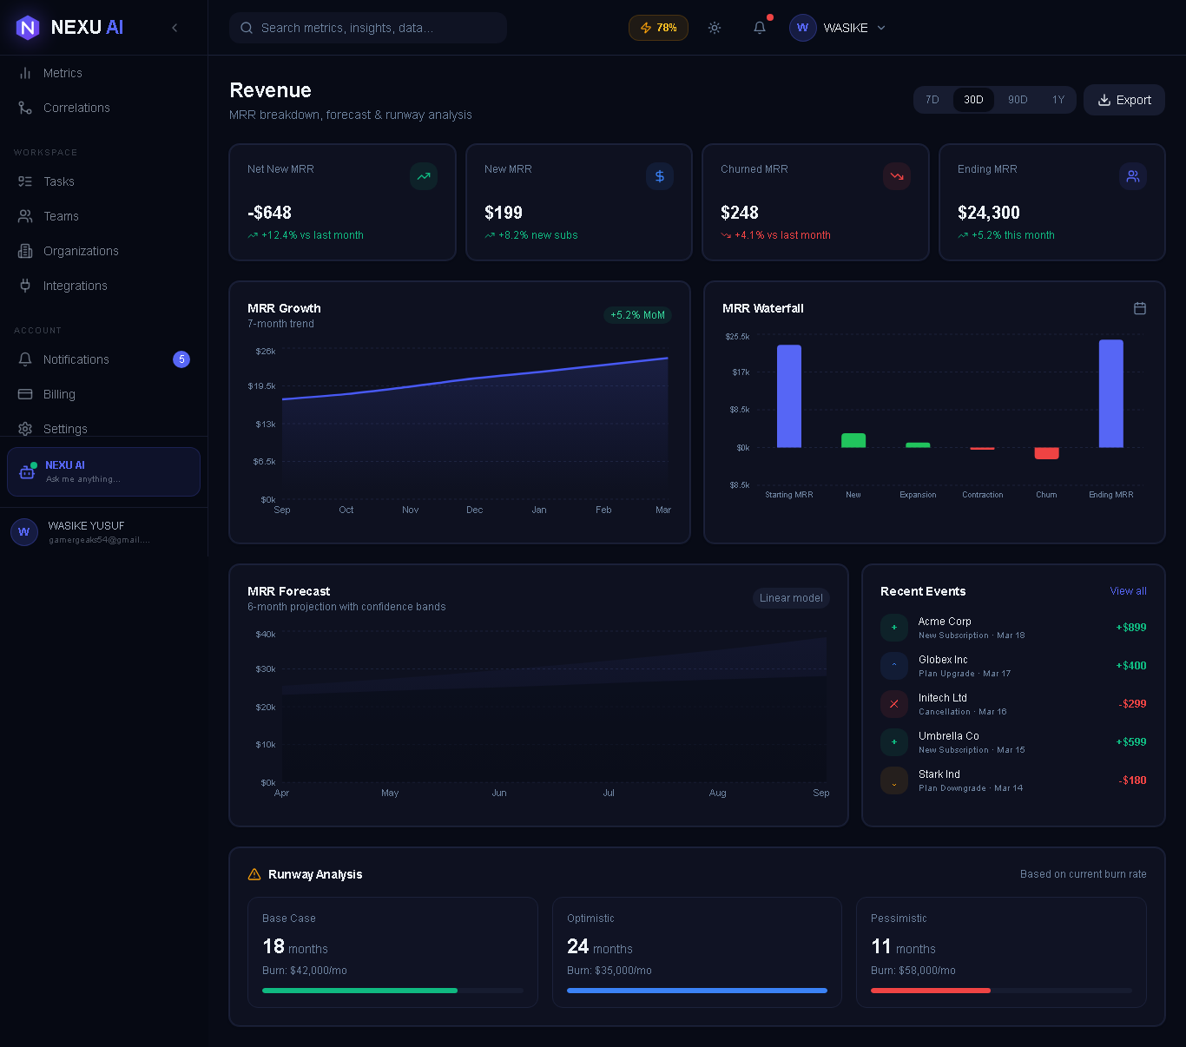This screenshot has width=1186, height=1047.
Task: Click the New MRR dollar icon
Action: (660, 176)
